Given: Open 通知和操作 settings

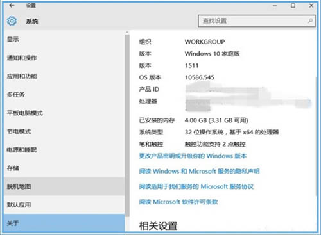Looking at the screenshot, I should (x=64, y=58).
